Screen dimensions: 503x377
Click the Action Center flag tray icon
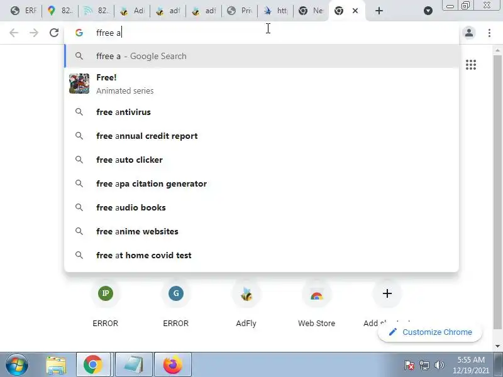coord(409,365)
